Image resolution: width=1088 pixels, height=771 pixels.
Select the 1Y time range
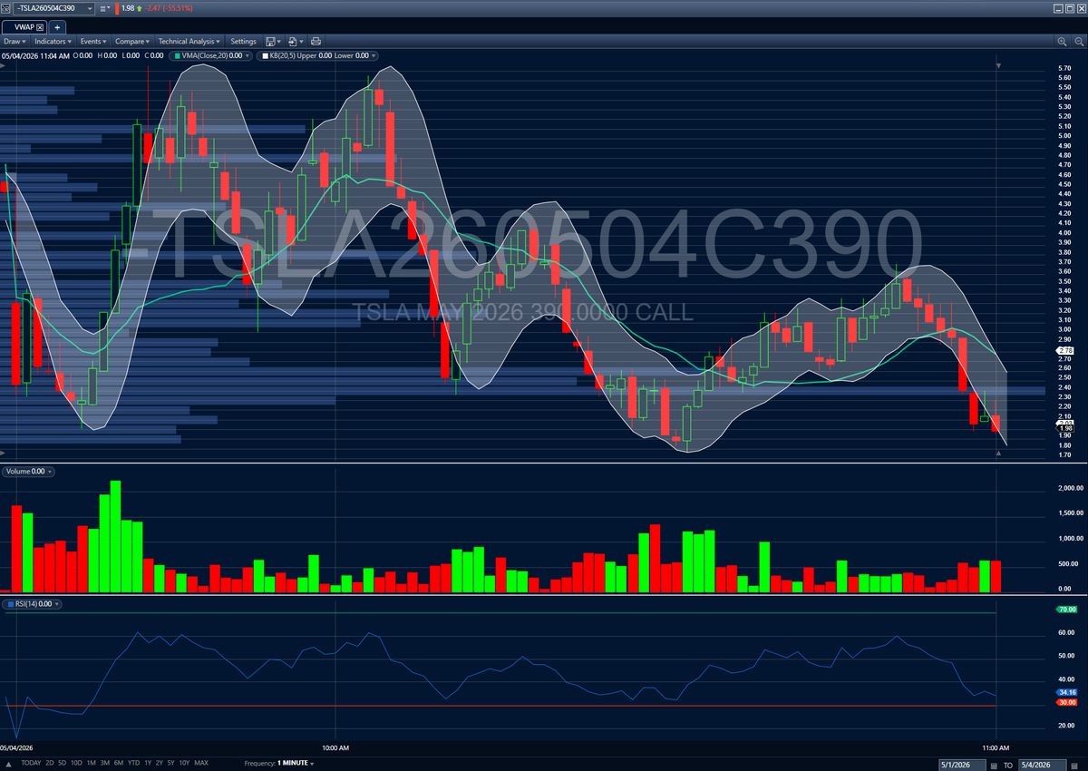tap(147, 763)
